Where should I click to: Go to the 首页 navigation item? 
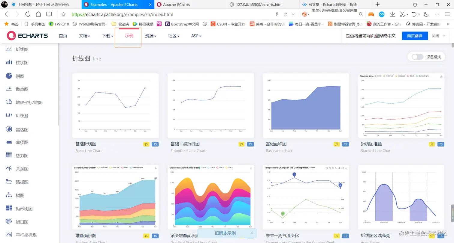(x=63, y=36)
